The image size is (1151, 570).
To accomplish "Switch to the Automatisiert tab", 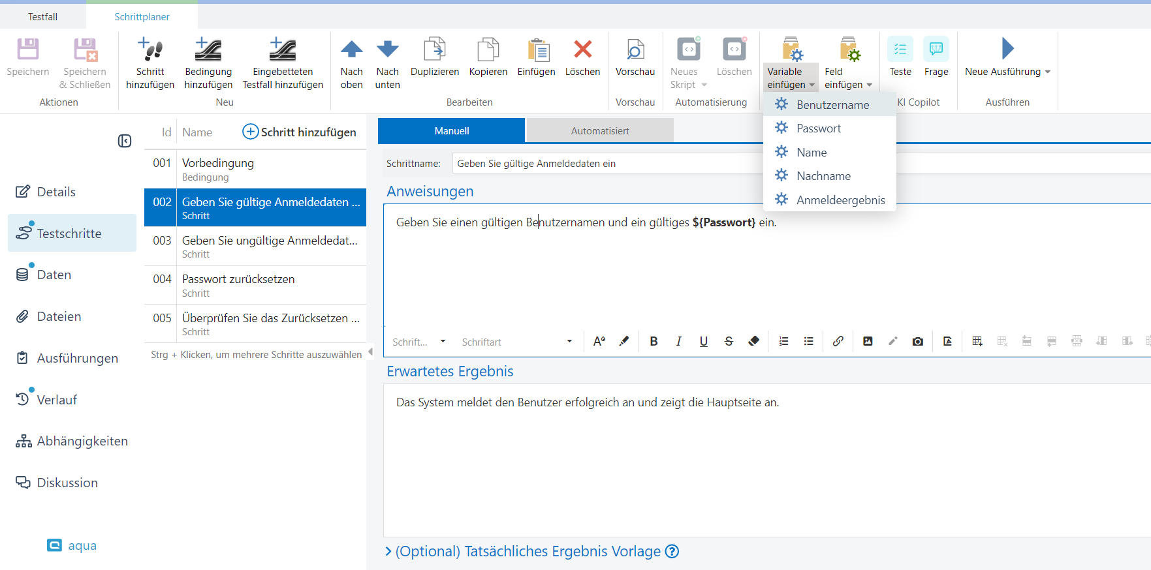I will (599, 130).
